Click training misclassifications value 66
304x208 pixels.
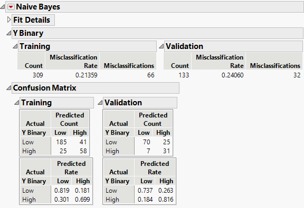[150, 75]
